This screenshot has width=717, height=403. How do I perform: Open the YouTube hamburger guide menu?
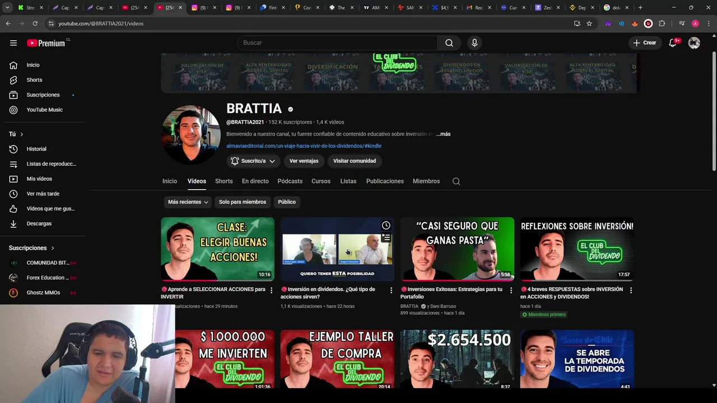point(13,43)
